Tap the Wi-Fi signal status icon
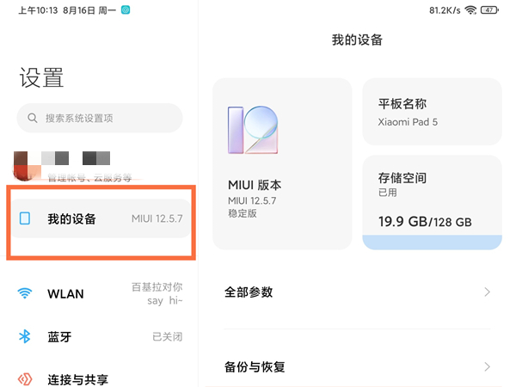The height and width of the screenshot is (387, 516). 470,10
